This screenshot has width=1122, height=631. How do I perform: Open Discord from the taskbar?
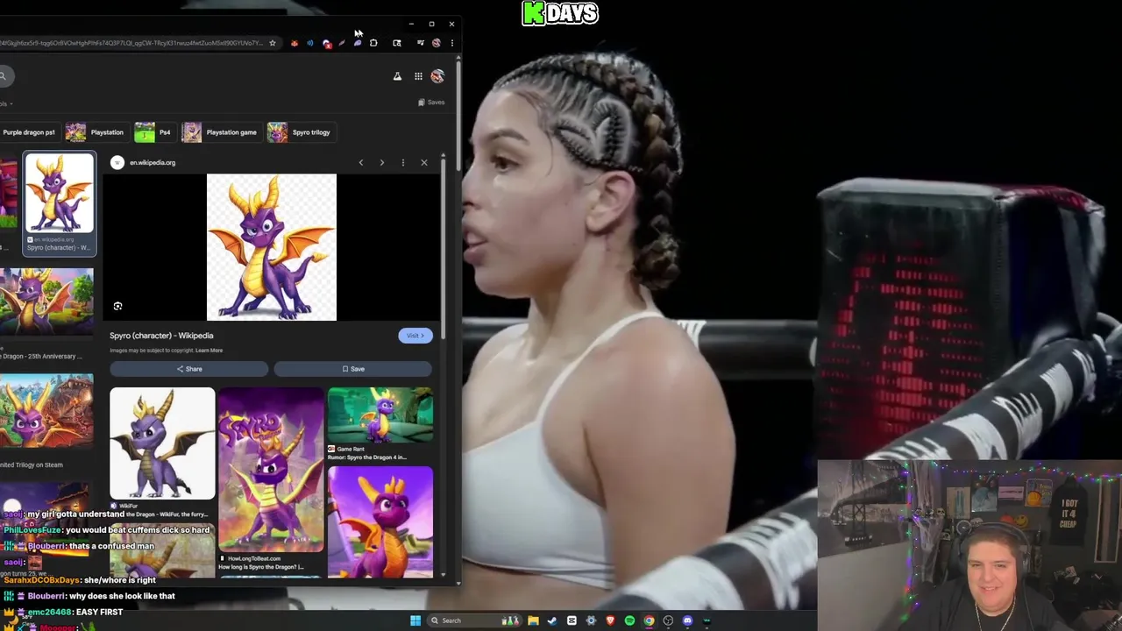pos(687,620)
